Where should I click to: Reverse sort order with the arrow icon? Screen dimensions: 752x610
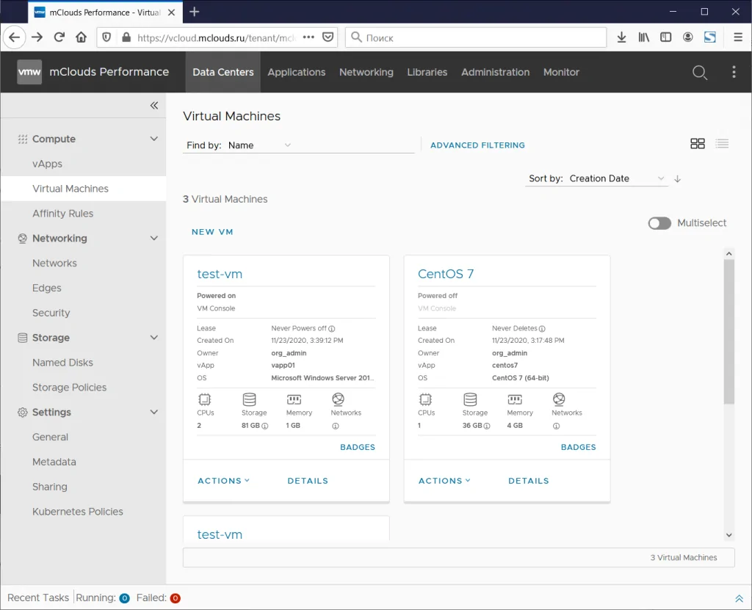point(677,179)
